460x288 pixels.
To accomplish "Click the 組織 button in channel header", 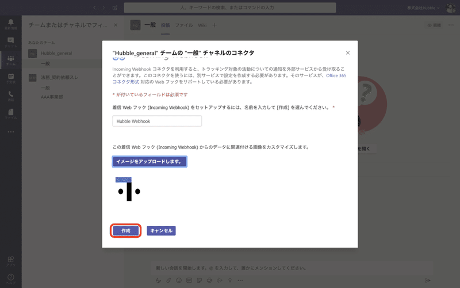I will [x=434, y=25].
